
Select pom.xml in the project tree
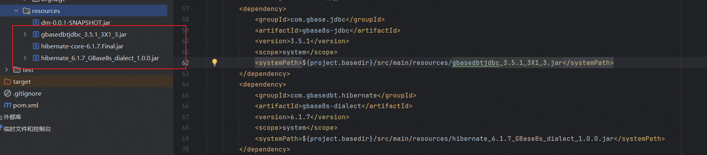point(26,105)
